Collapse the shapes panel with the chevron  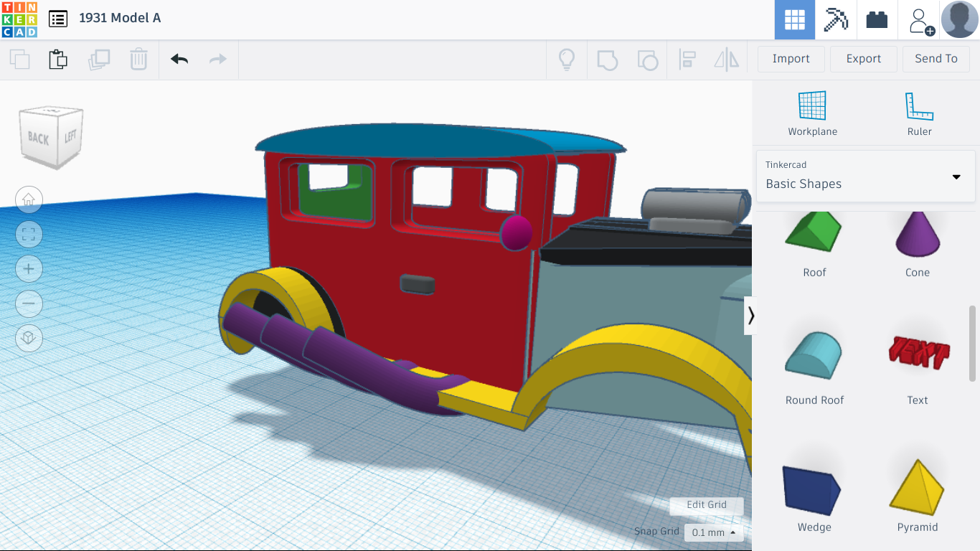[x=751, y=315]
